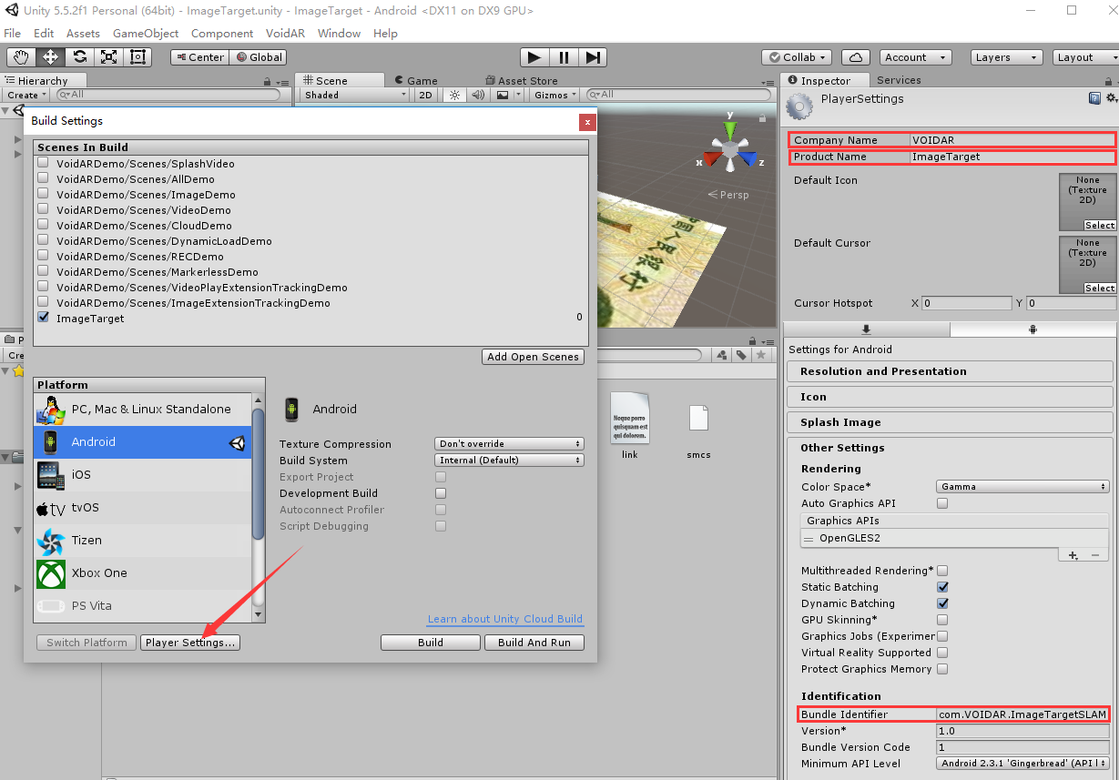Enable SplashVideo scene checkbox

(x=43, y=163)
